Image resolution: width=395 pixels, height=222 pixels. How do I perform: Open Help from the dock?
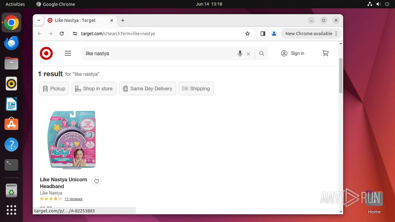(11, 145)
